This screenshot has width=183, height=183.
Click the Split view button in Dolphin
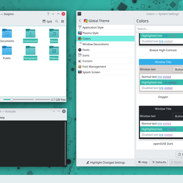[47, 22]
